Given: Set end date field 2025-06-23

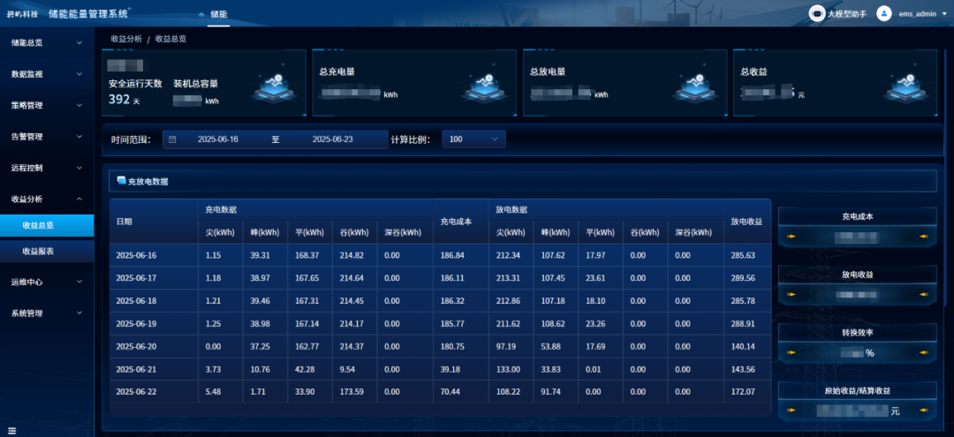Looking at the screenshot, I should click(332, 139).
